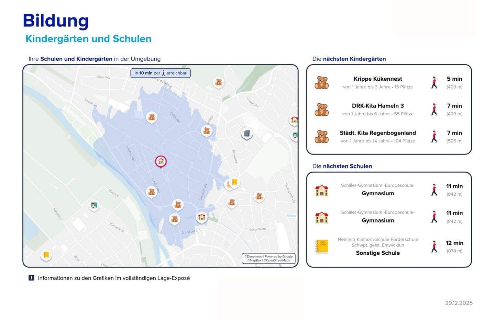Viewport: 495px width, 323px height.
Task: Click the 'Informationen zu den Grafiken' note text
Action: pyautogui.click(x=114, y=278)
